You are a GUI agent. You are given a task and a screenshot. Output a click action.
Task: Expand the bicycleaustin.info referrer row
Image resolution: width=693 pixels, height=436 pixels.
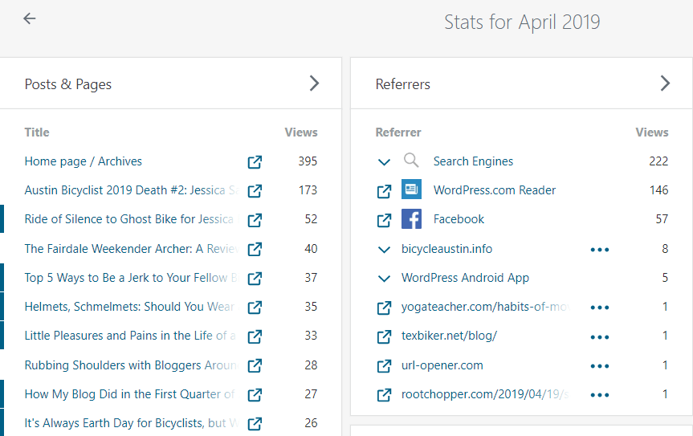pos(384,250)
